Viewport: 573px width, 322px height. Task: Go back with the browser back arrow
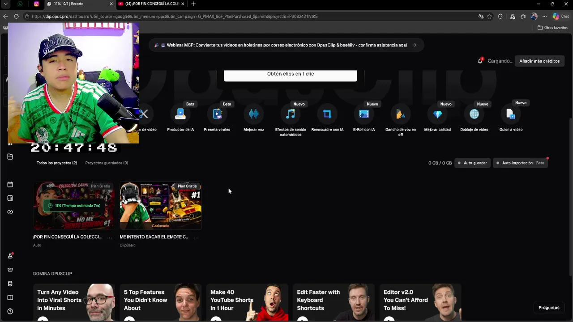point(5,17)
